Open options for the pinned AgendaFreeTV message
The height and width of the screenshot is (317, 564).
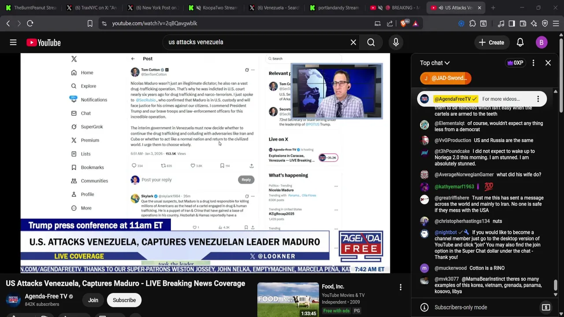click(x=538, y=99)
